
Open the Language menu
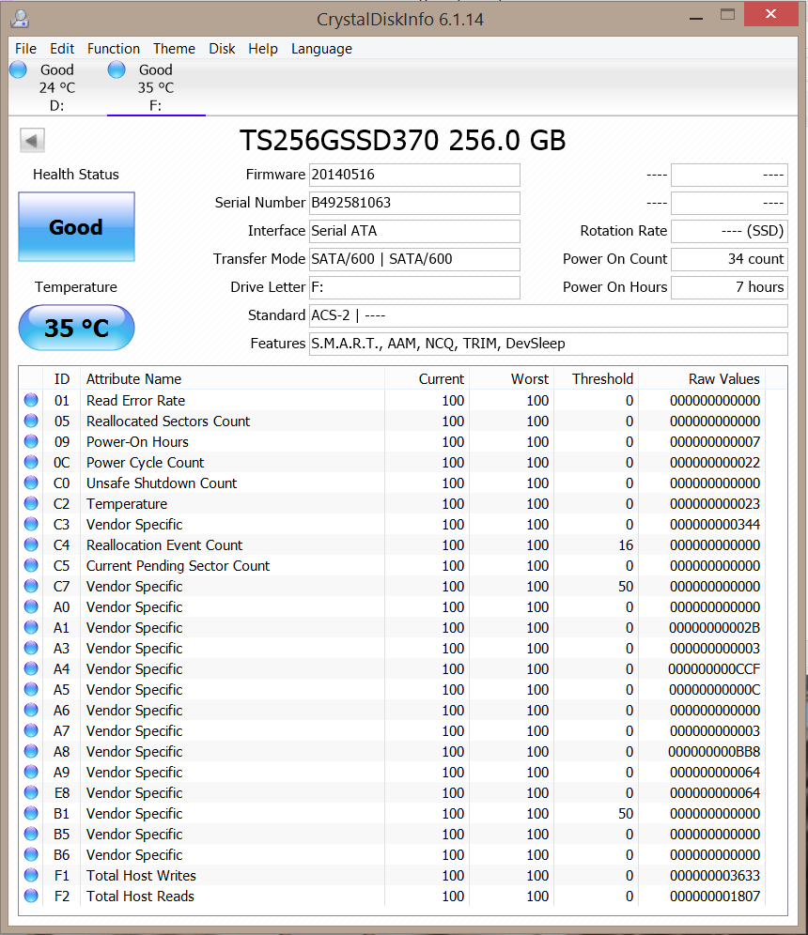(x=321, y=49)
